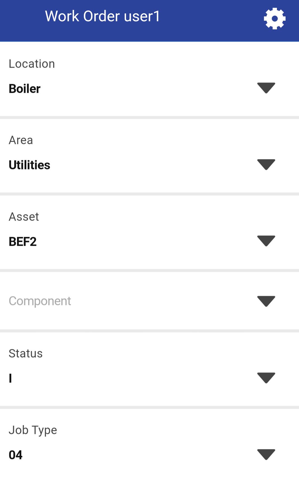Tap the BEF2 asset value
The height and width of the screenshot is (479, 299).
(23, 242)
